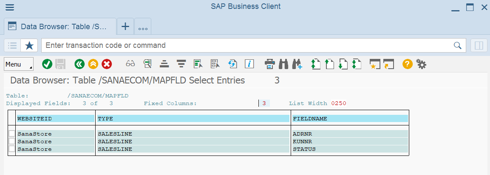The image size is (490, 175).
Task: Open Customize Local Layout gear icon
Action: click(421, 64)
